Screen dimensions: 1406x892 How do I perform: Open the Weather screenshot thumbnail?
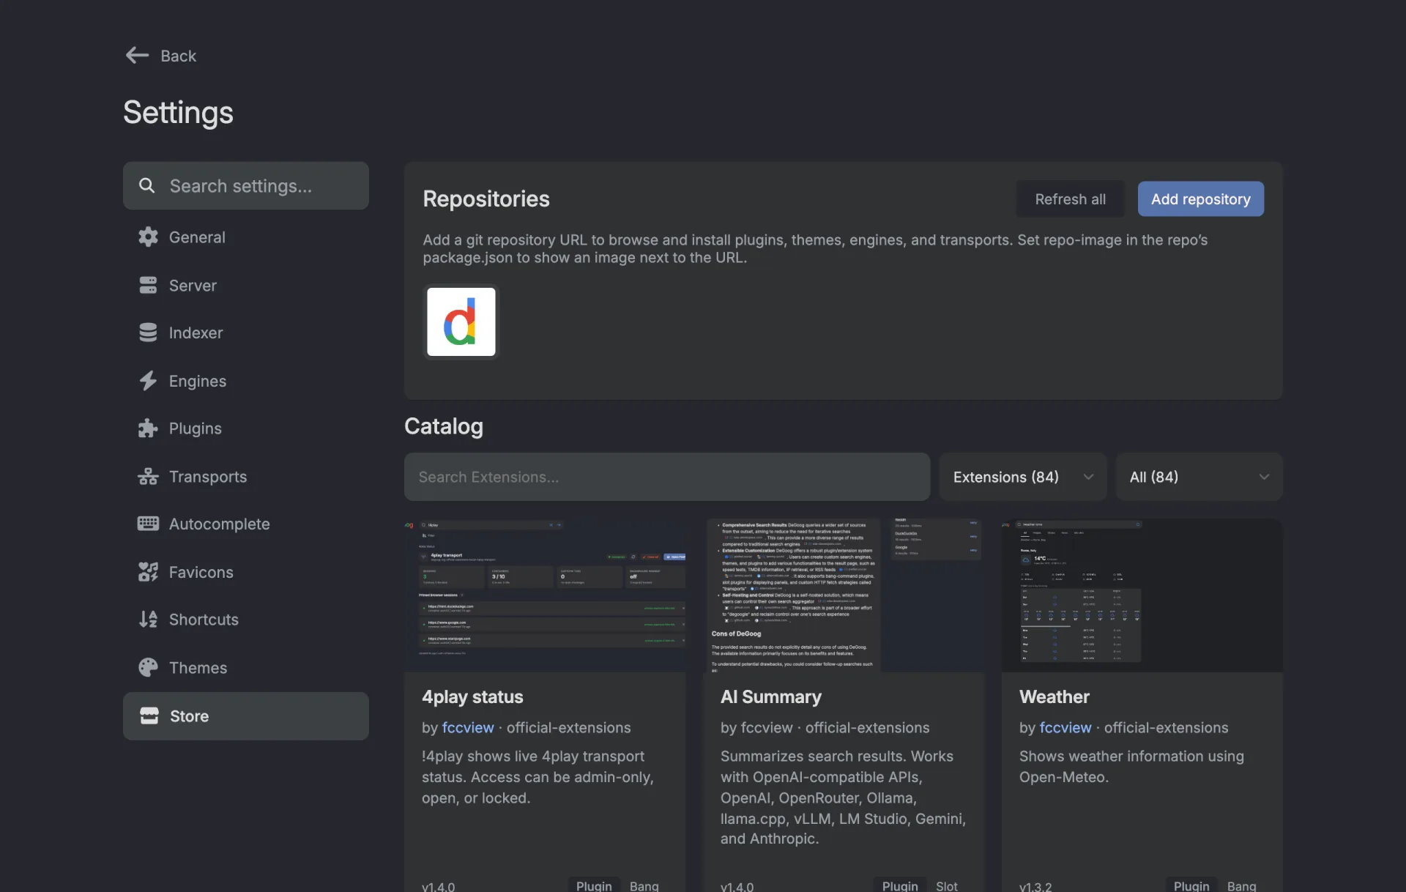(x=1142, y=595)
